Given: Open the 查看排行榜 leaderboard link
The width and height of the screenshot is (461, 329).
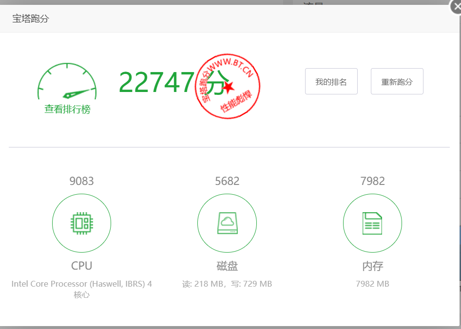Looking at the screenshot, I should [x=67, y=110].
